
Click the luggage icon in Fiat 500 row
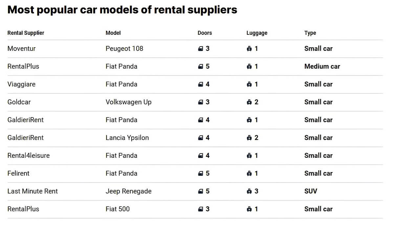[x=249, y=209]
